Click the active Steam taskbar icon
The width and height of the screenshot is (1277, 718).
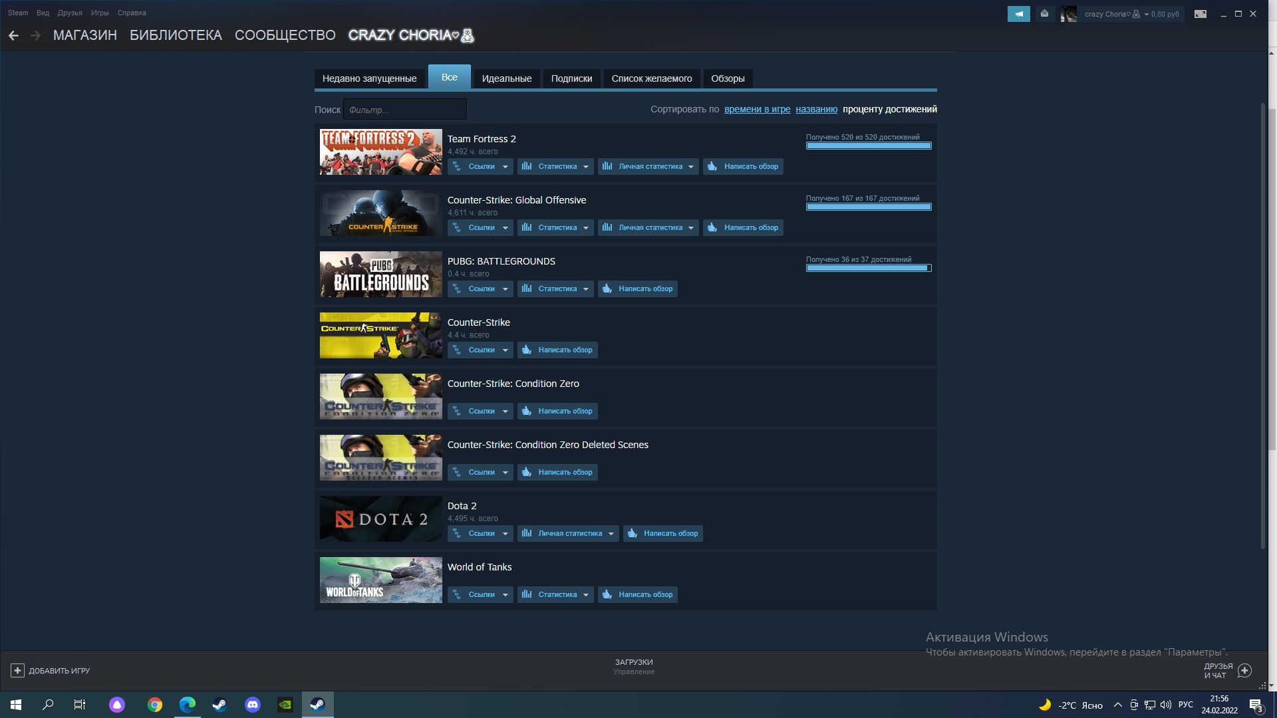pyautogui.click(x=318, y=705)
